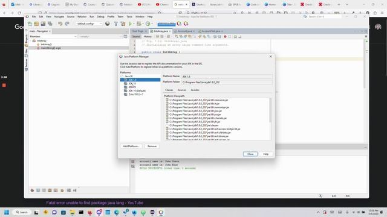Click the red recording stop square
Image resolution: width=387 pixels, height=217 pixels.
pos(4,85)
